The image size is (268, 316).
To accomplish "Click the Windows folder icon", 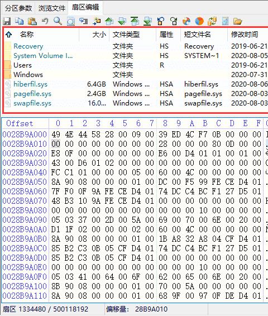I will (x=8, y=75).
